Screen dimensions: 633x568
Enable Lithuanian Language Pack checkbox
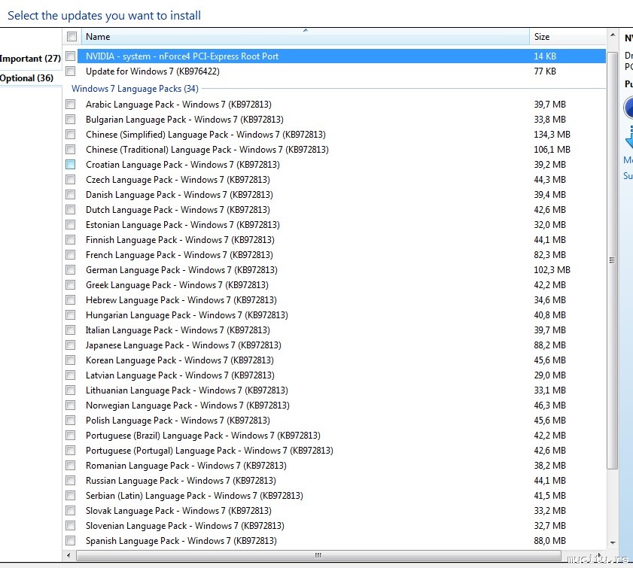[71, 390]
